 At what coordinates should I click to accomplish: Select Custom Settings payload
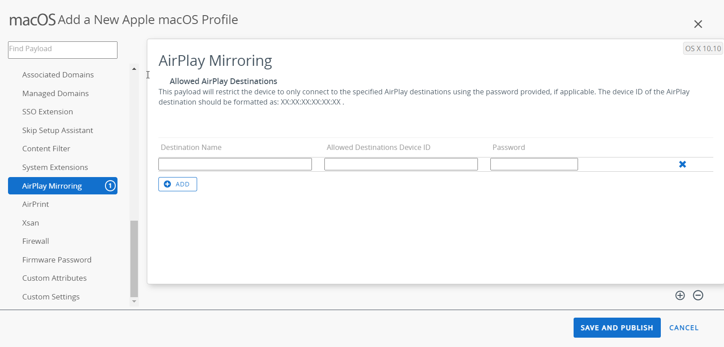coord(51,297)
